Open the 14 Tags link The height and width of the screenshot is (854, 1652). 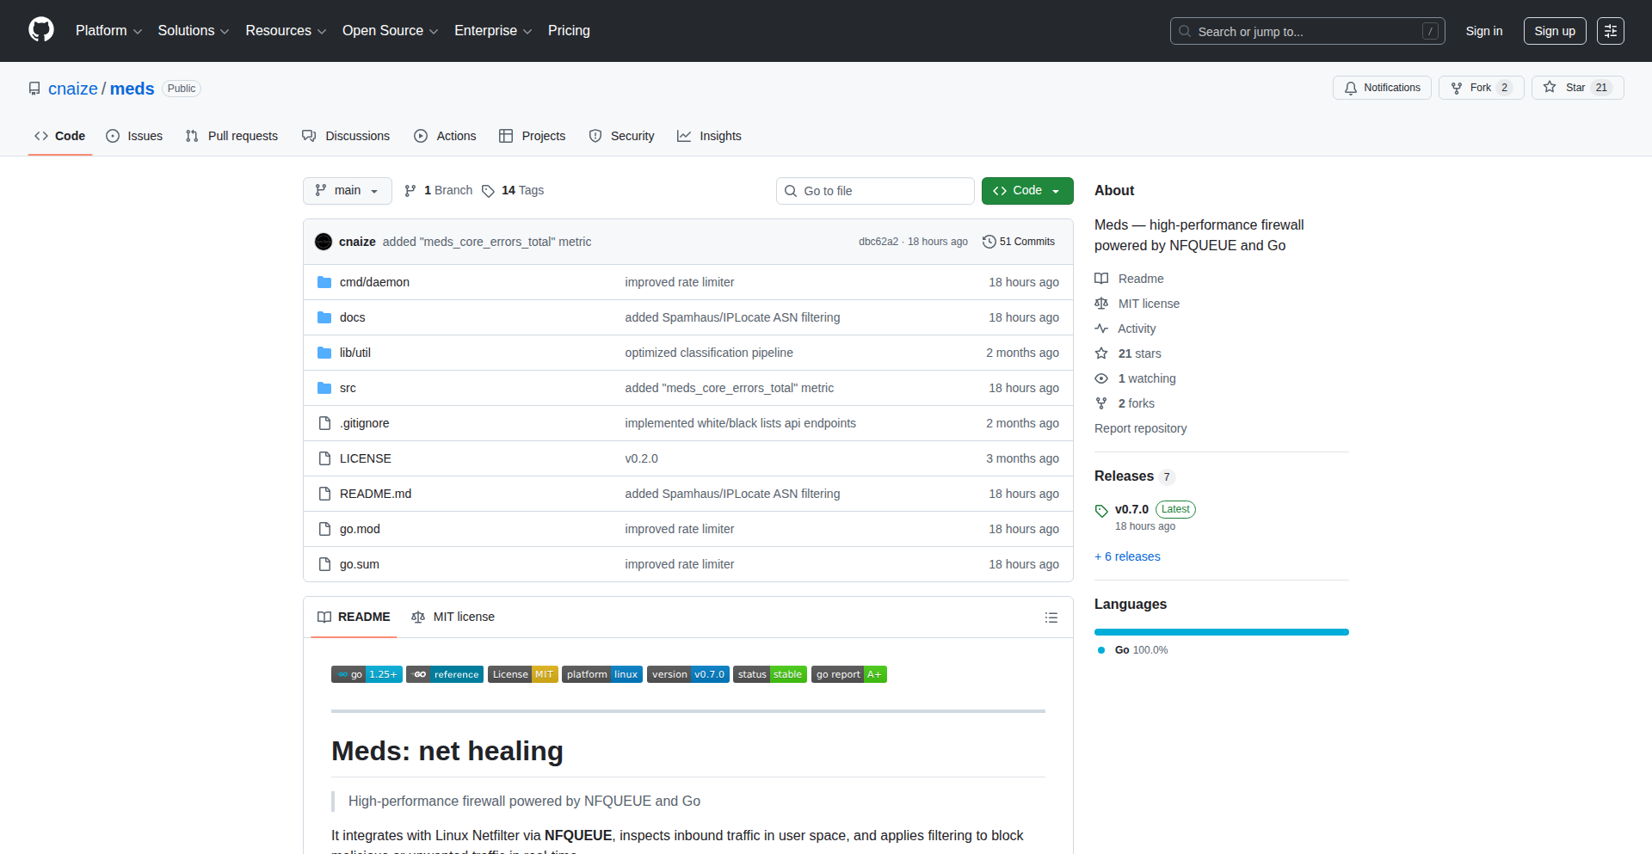[513, 191]
